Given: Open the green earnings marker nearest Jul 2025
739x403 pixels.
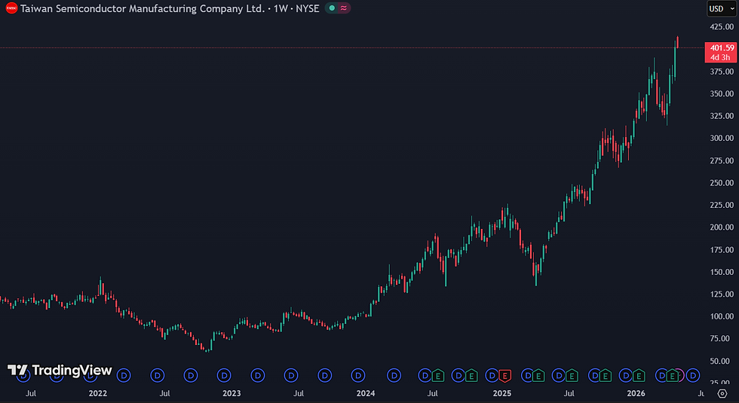Looking at the screenshot, I should (572, 376).
